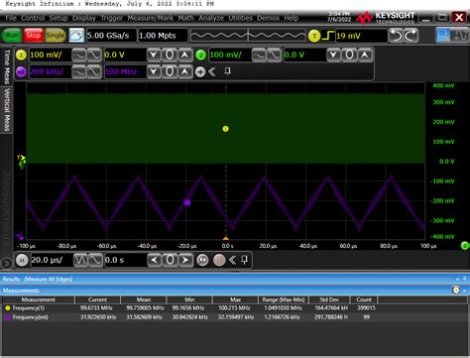
Task: Zero the channel 1 offset
Action: point(170,55)
